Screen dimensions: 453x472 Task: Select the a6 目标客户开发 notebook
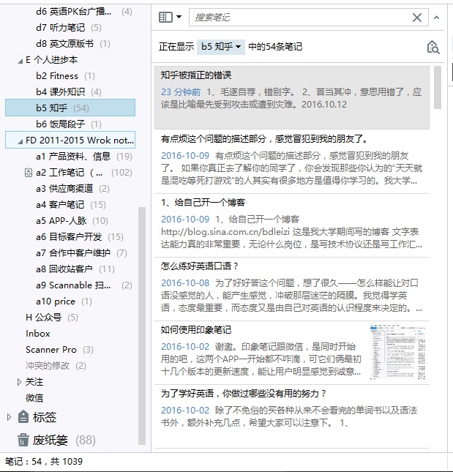click(70, 237)
